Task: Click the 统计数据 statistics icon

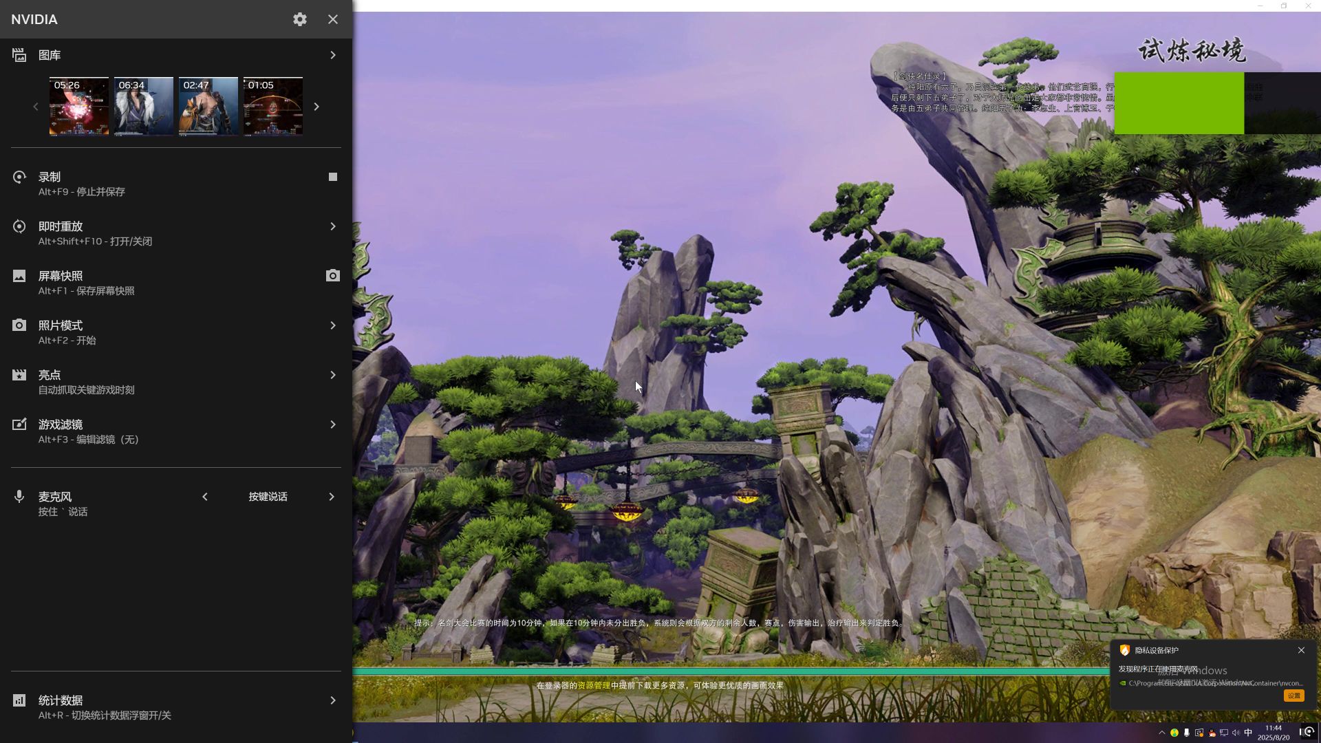Action: coord(19,700)
